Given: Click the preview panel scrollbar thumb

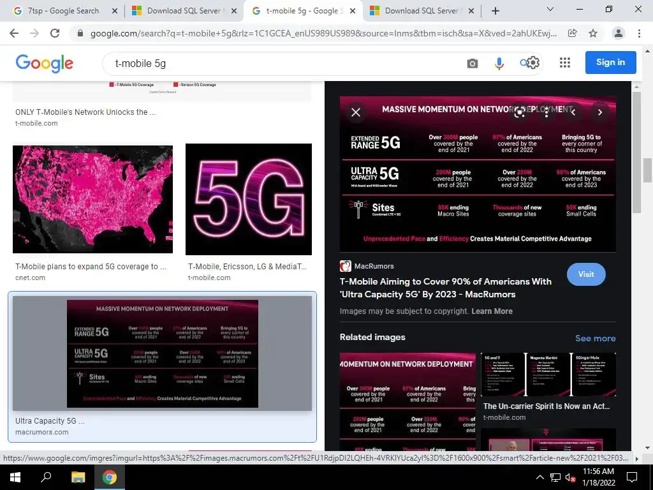Looking at the screenshot, I should point(636,152).
